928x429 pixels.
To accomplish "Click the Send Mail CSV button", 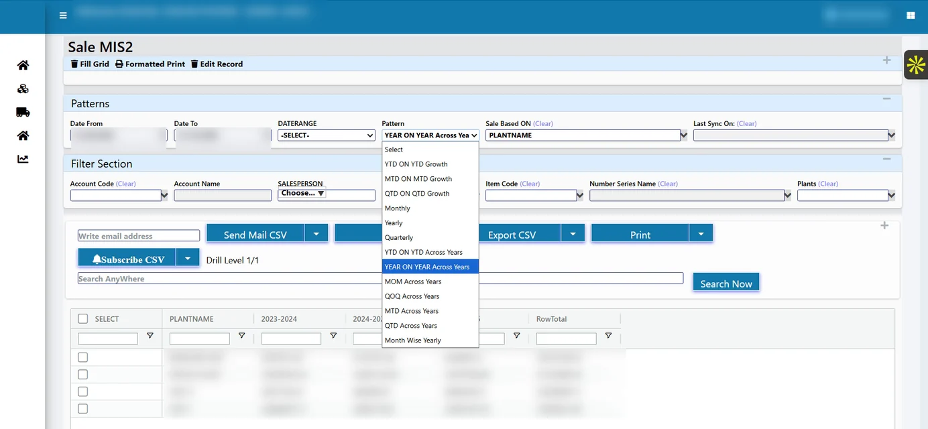I will 255,233.
